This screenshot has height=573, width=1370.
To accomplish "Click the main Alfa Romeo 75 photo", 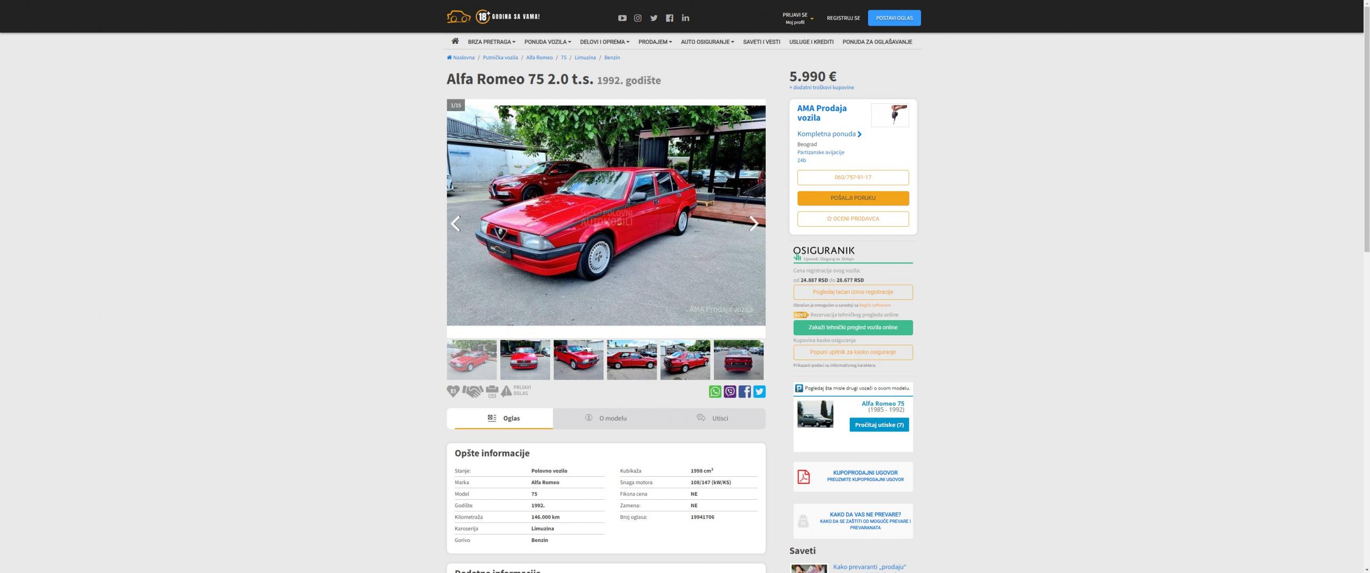I will coord(606,215).
